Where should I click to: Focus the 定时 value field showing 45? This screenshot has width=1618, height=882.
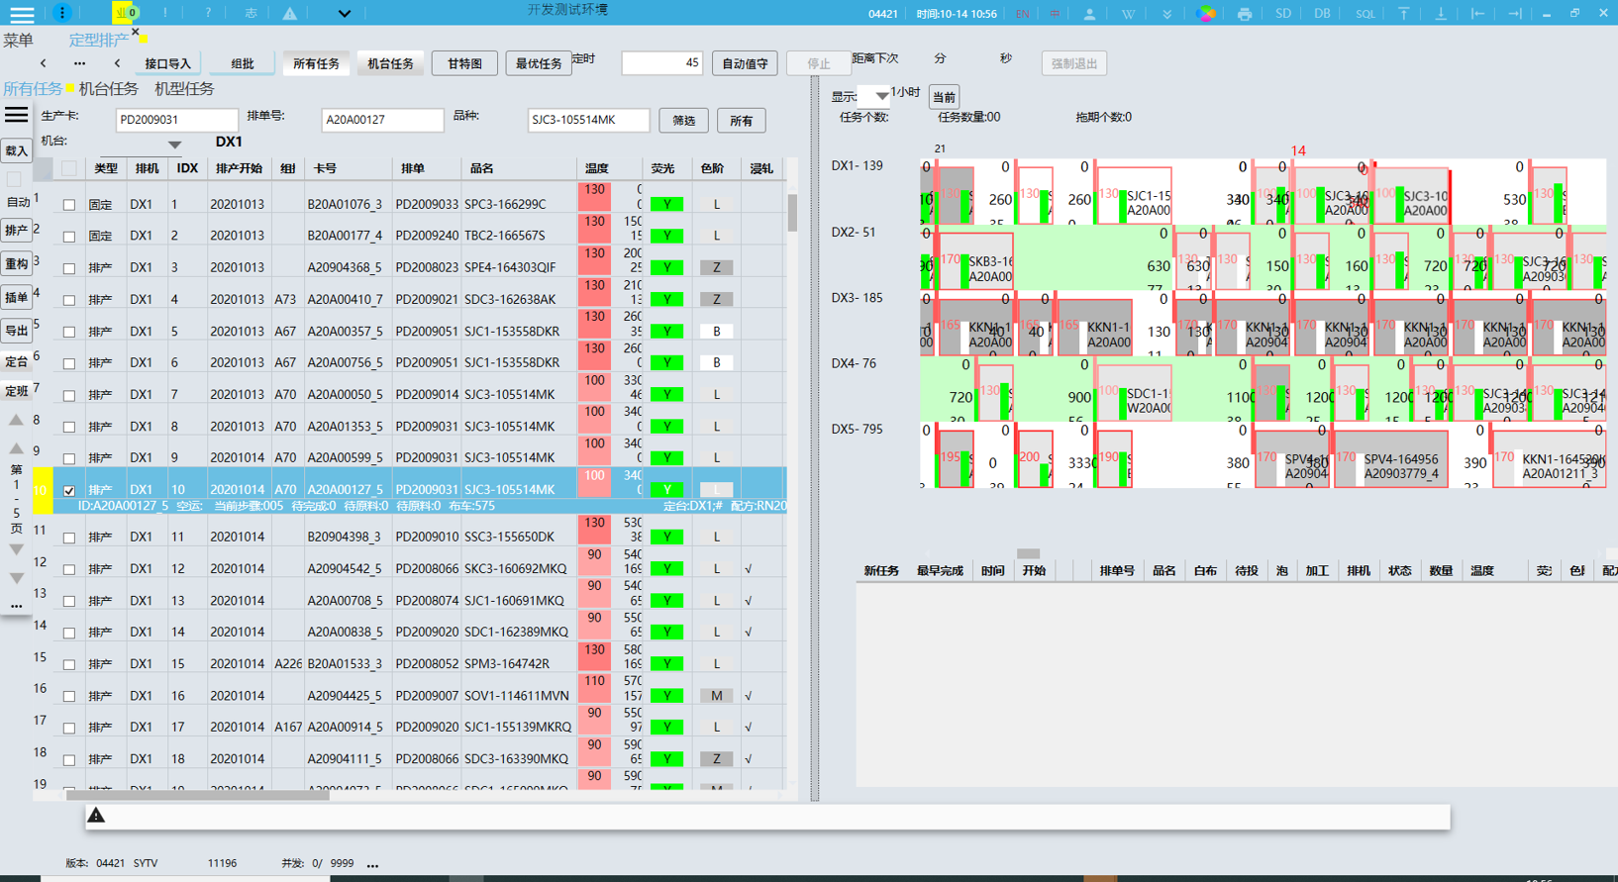[x=661, y=63]
